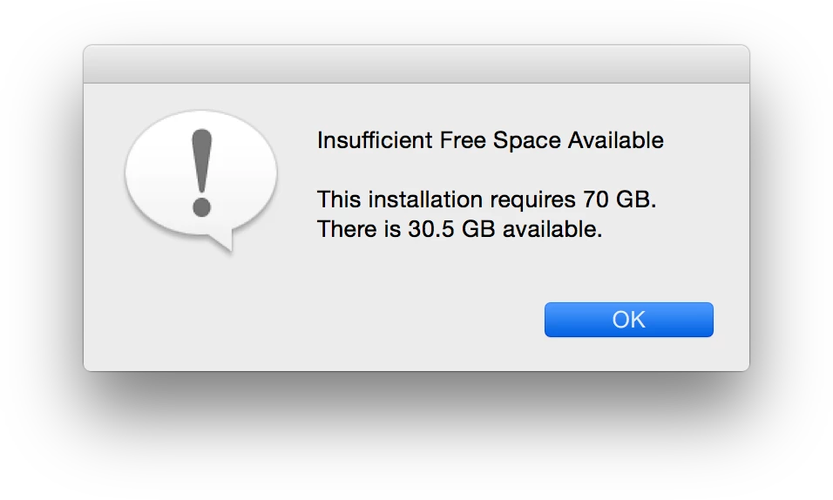Click the word "Space" in the heading
The height and width of the screenshot is (500, 833).
[527, 141]
